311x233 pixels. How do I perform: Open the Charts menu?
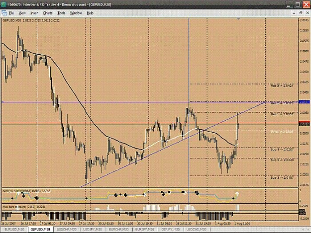point(48,13)
